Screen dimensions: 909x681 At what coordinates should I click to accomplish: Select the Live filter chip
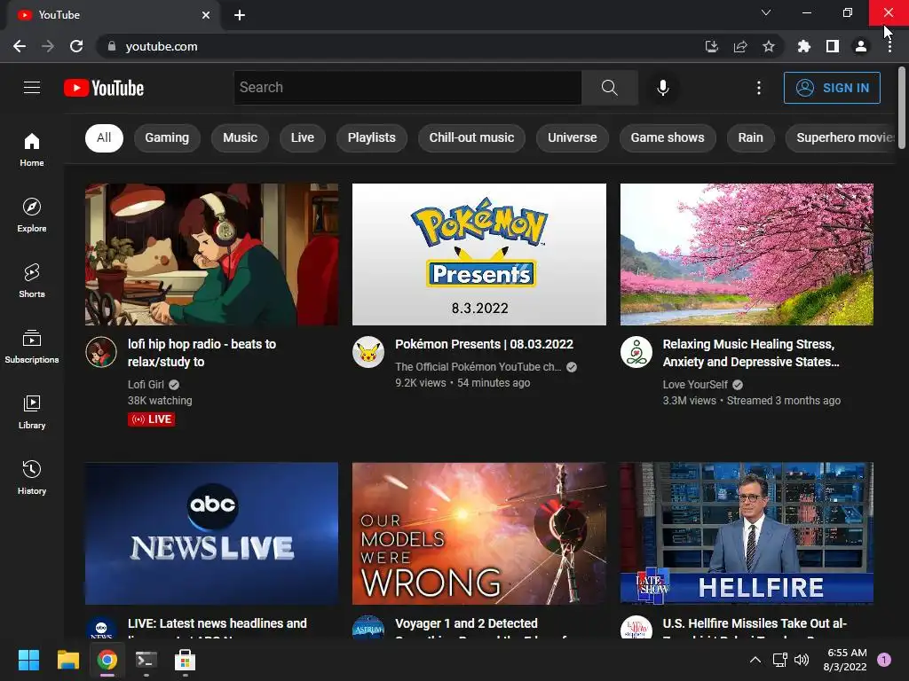click(303, 137)
